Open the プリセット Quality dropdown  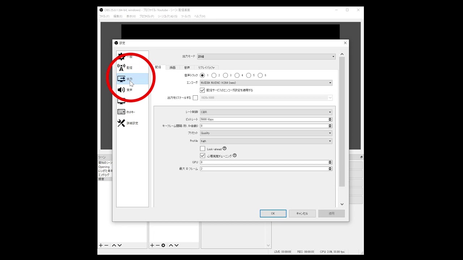click(266, 133)
